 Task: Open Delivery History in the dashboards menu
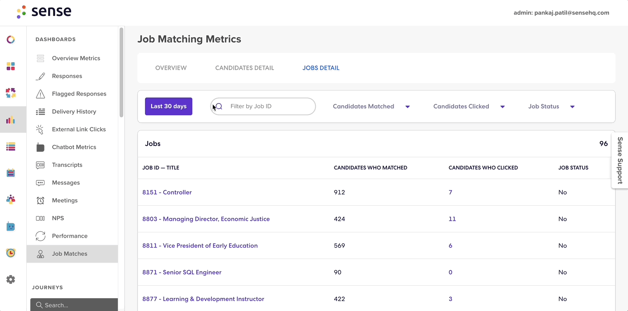click(74, 112)
